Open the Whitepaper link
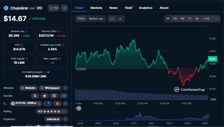Screen dimensions: 224x127 [50, 88]
